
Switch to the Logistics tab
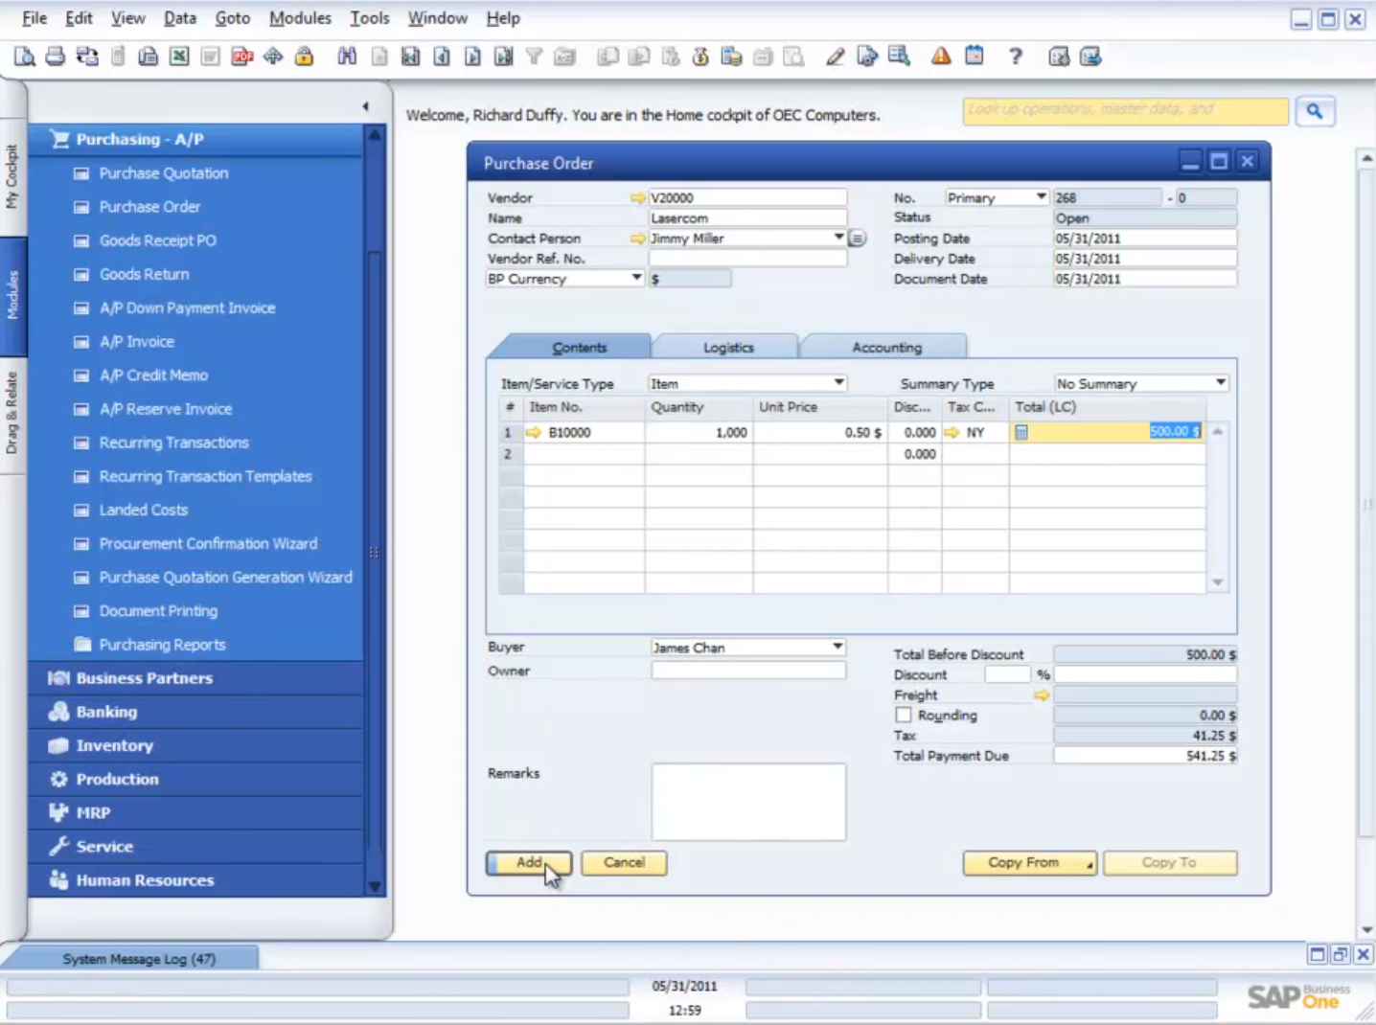(x=726, y=347)
